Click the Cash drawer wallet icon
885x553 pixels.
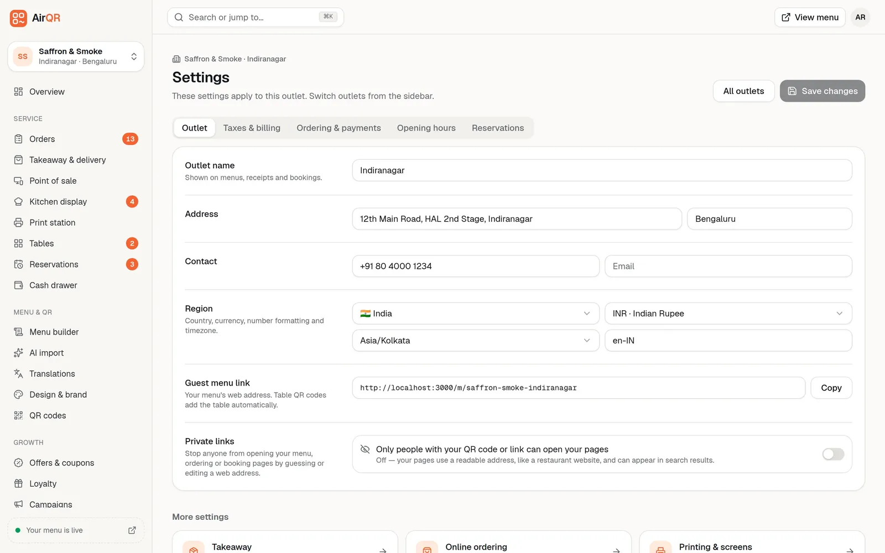pyautogui.click(x=18, y=285)
